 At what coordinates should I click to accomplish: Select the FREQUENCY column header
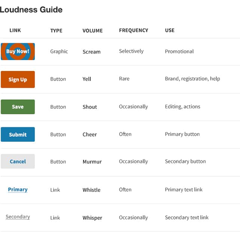click(x=133, y=30)
